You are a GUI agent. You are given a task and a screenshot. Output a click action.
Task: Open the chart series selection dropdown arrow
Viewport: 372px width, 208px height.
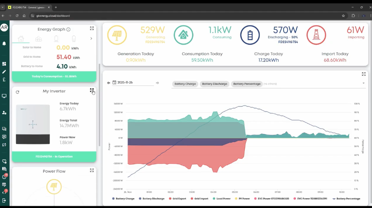tap(363, 83)
